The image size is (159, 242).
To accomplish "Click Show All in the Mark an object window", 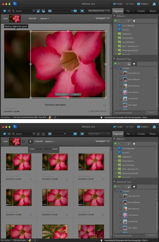I will (32, 19).
